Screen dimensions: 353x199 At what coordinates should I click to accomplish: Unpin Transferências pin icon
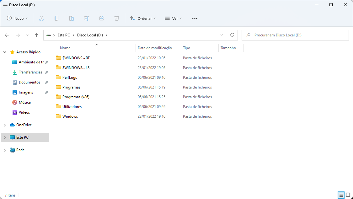[47, 72]
